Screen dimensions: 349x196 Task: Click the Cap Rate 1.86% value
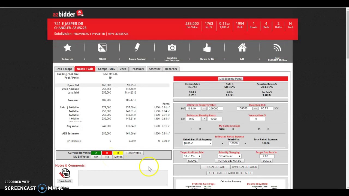coord(267,95)
